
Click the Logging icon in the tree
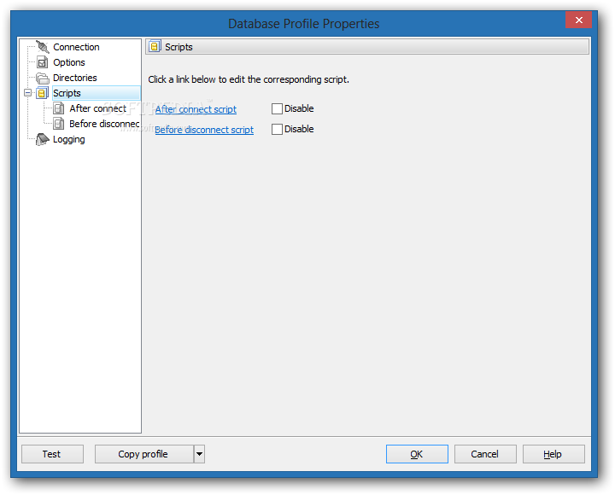(43, 139)
